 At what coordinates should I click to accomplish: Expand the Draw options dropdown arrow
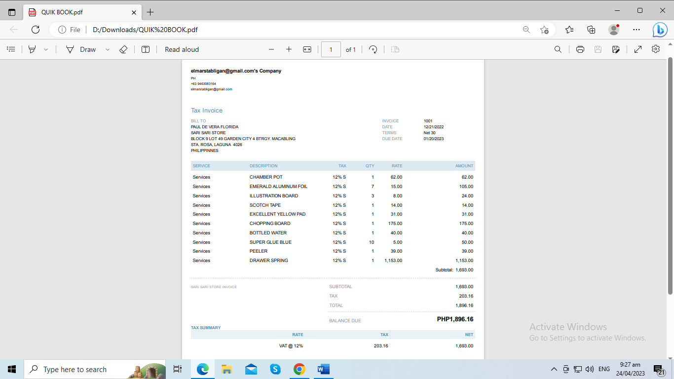[107, 49]
